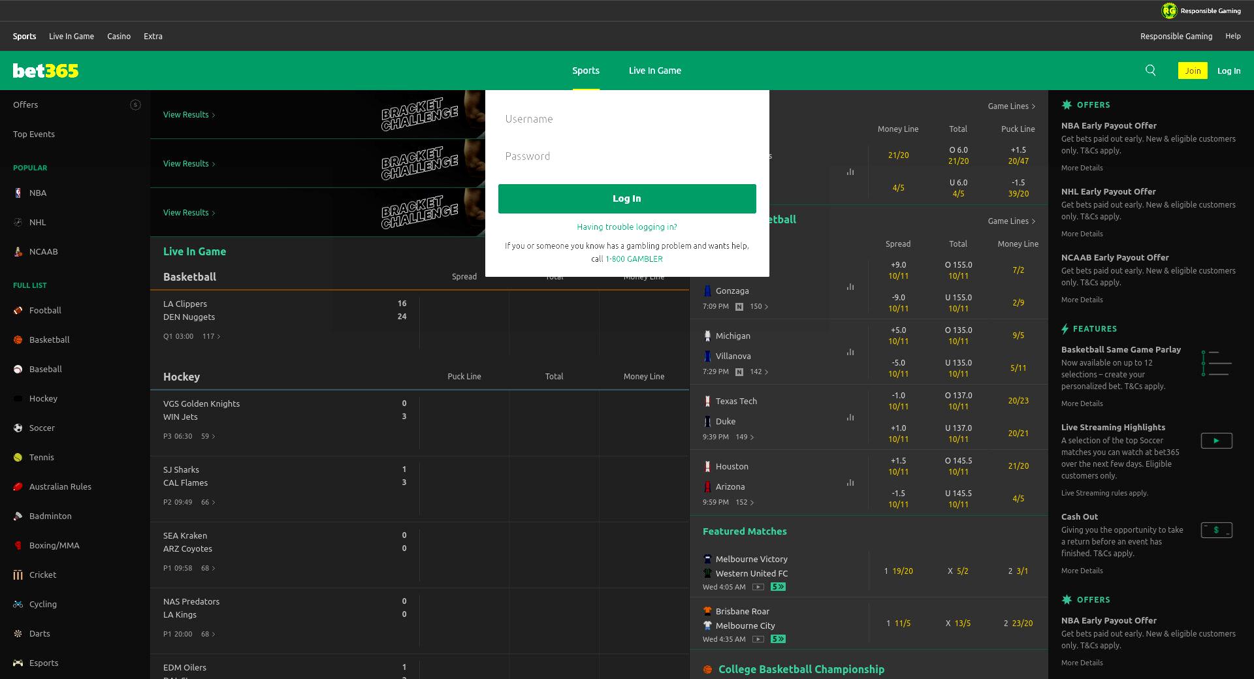Open stats chart icon for Texas Tech vs Duke
The image size is (1254, 679).
(850, 417)
